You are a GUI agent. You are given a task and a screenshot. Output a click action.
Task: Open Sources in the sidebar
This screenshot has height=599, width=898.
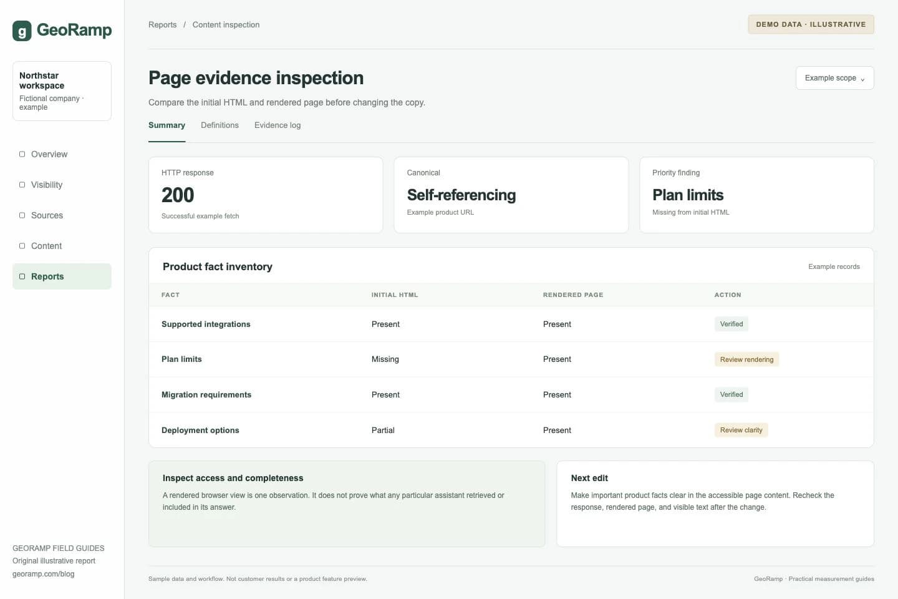62,215
